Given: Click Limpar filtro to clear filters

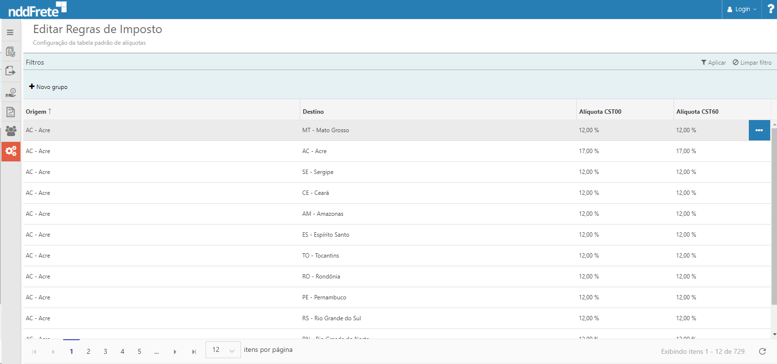Looking at the screenshot, I should [752, 63].
